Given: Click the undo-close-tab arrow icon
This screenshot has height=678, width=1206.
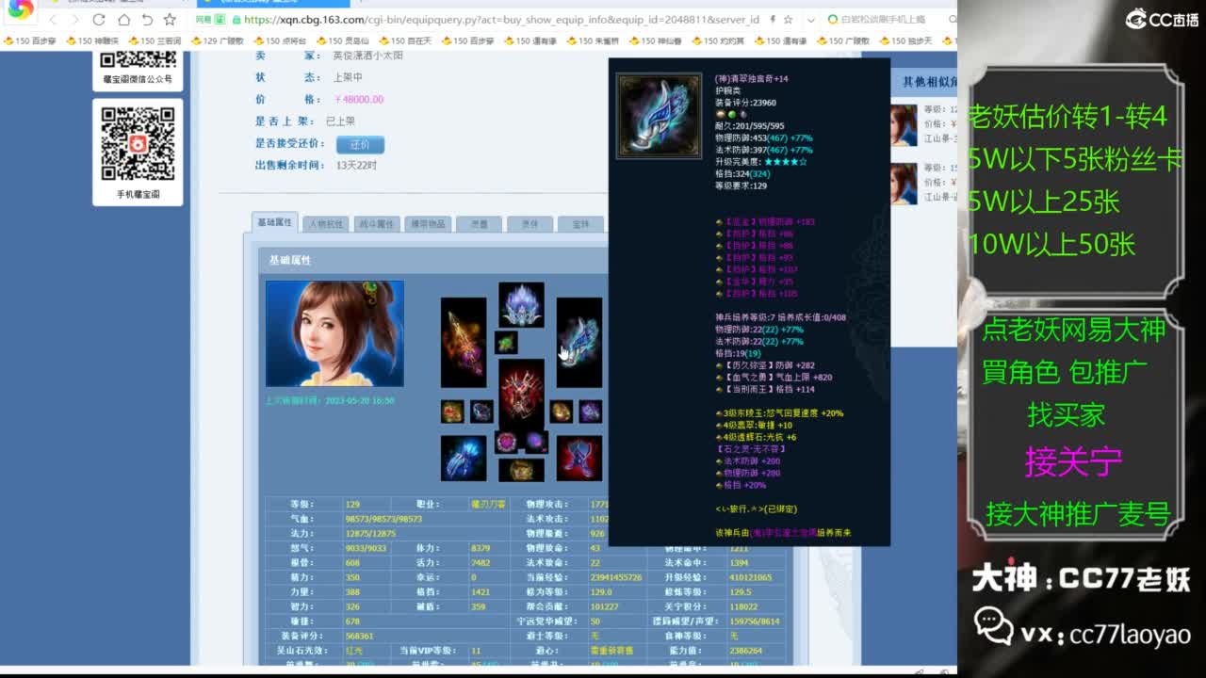Looking at the screenshot, I should coord(147,20).
